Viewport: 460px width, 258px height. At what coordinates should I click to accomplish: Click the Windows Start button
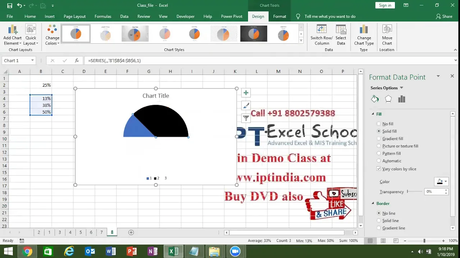pyautogui.click(x=8, y=252)
